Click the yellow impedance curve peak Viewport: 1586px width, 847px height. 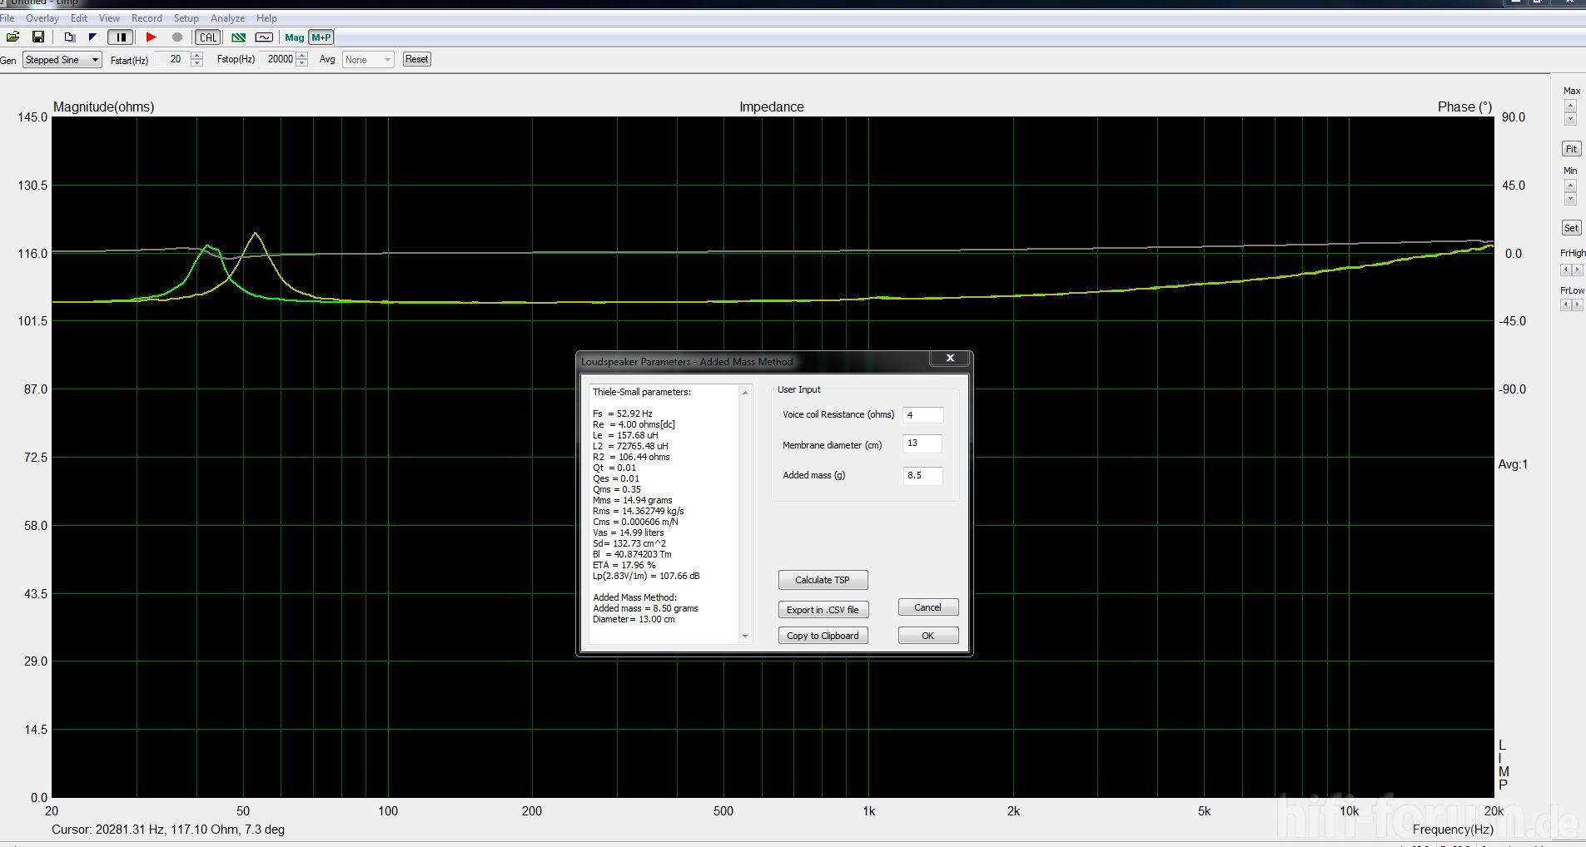point(256,233)
